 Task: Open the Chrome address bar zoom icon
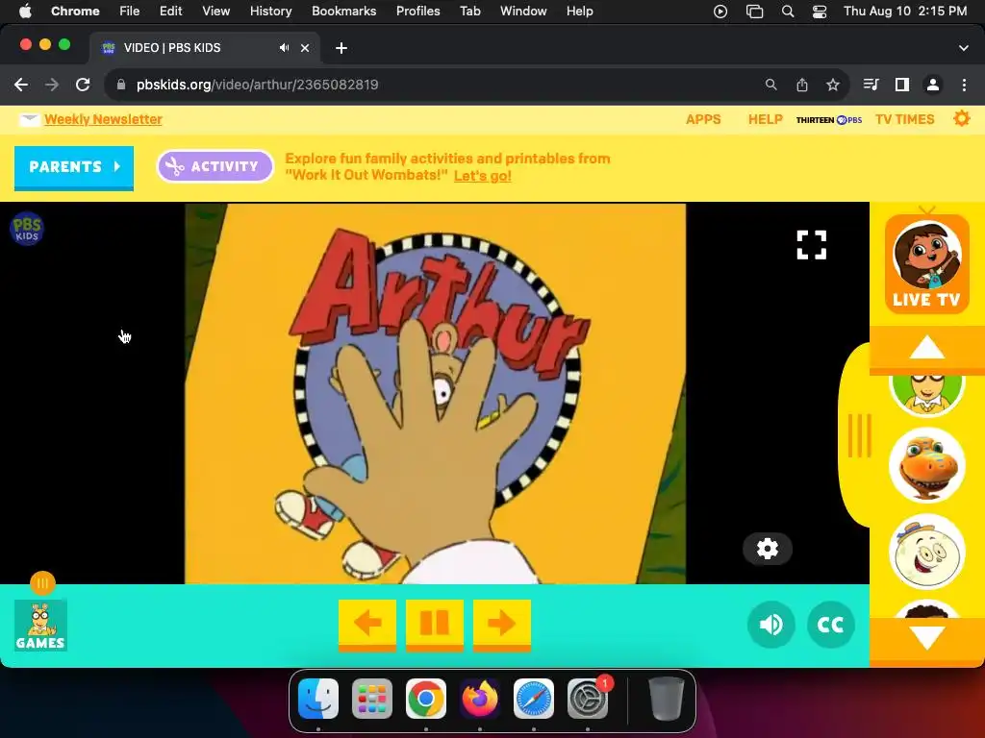(770, 85)
